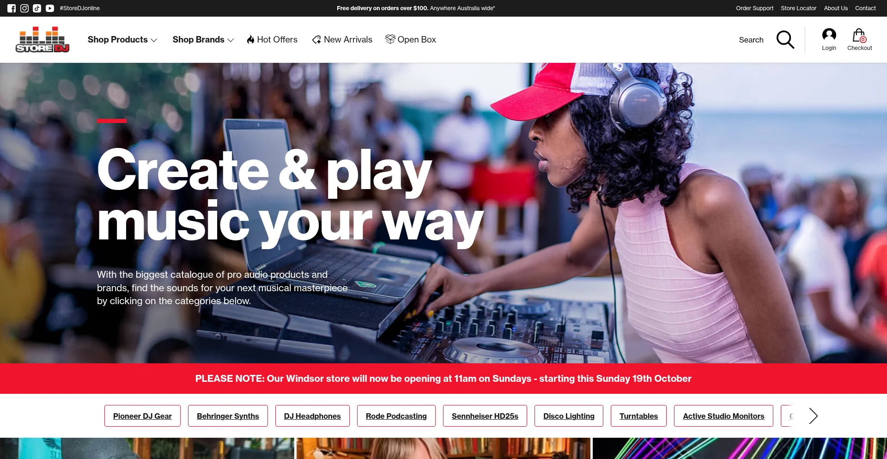Select the Active Studio Monitors category chip
887x459 pixels.
(723, 416)
